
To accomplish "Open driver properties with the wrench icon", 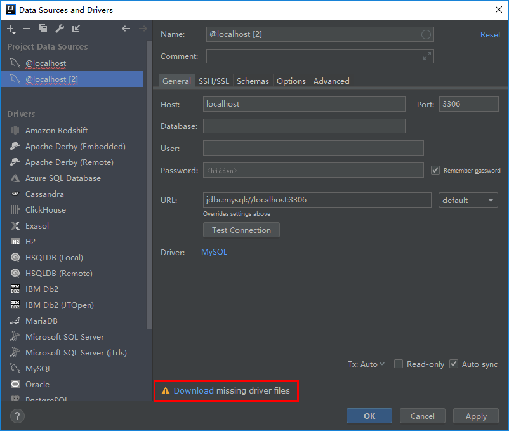I will [60, 29].
